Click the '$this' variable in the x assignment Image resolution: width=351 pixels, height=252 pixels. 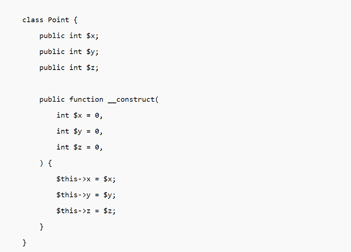point(67,178)
